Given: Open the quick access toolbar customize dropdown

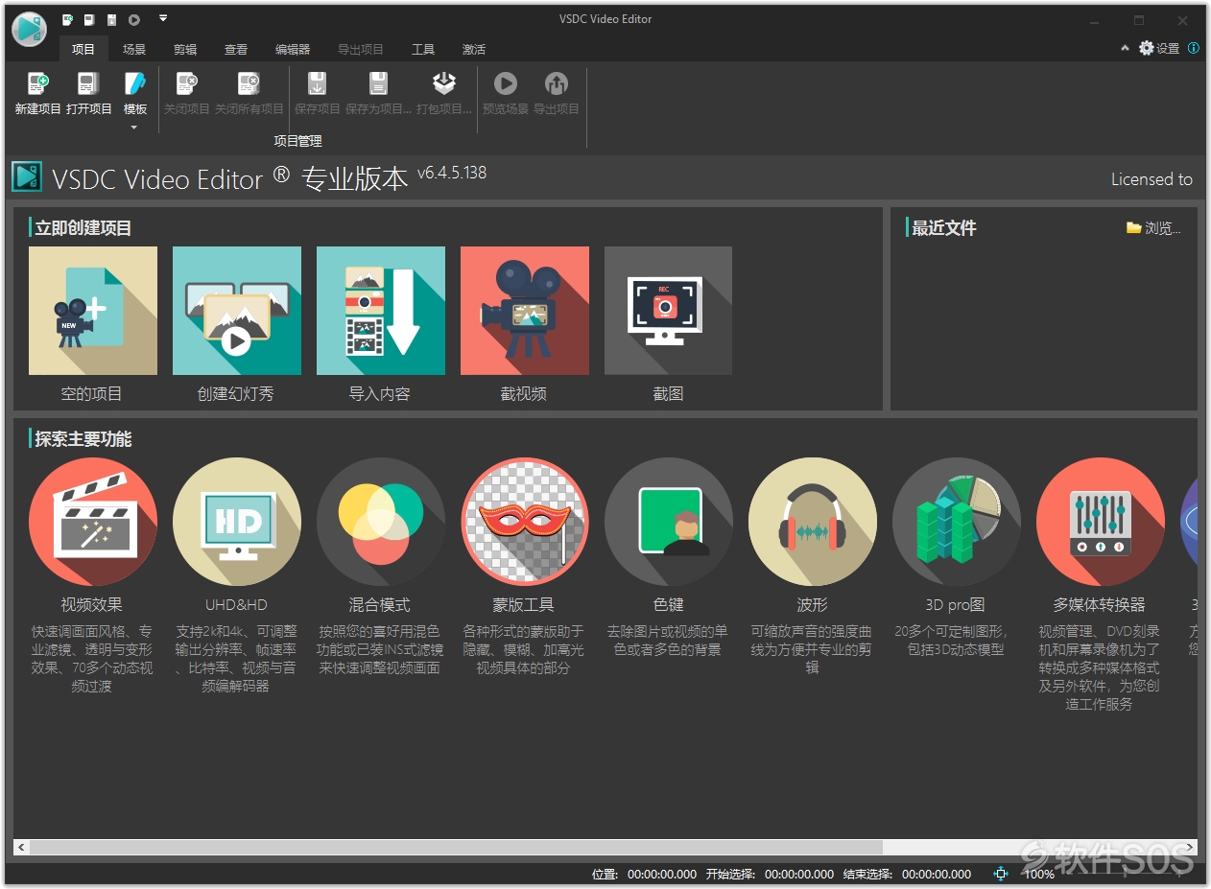Looking at the screenshot, I should 162,18.
